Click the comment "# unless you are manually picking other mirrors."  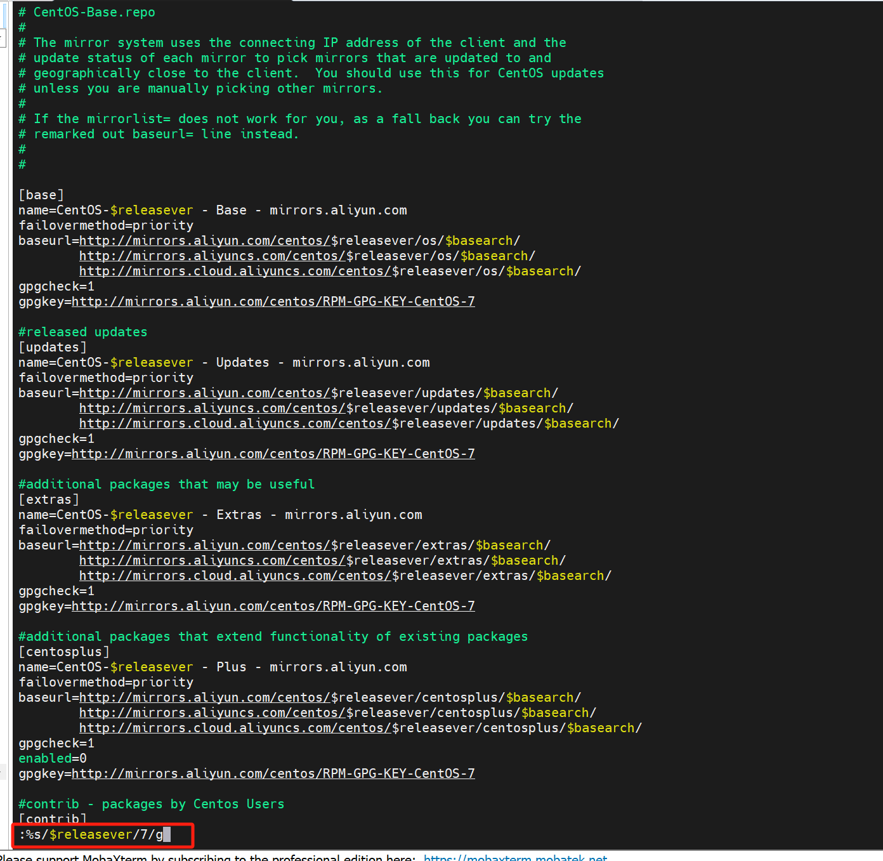[x=201, y=88]
